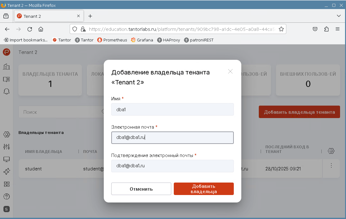Image resolution: width=346 pixels, height=219 pixels.
Task: Click the Добавить владельца confirm button
Action: (x=203, y=189)
